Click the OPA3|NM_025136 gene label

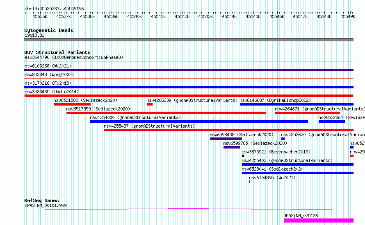pyautogui.click(x=301, y=216)
